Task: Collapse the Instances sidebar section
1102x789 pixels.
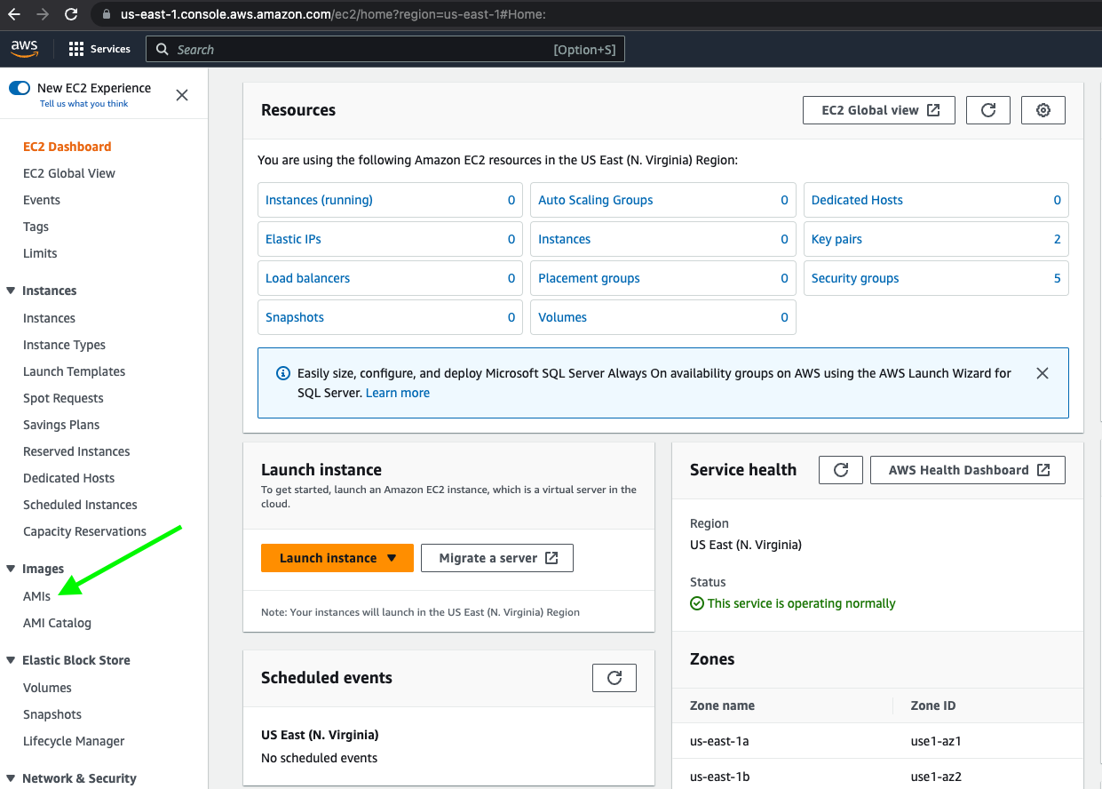Action: point(11,291)
